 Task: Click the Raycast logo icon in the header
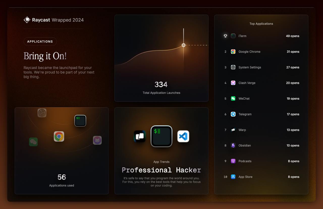coord(27,20)
